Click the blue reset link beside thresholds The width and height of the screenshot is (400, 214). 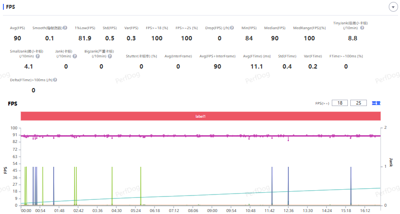(x=376, y=103)
